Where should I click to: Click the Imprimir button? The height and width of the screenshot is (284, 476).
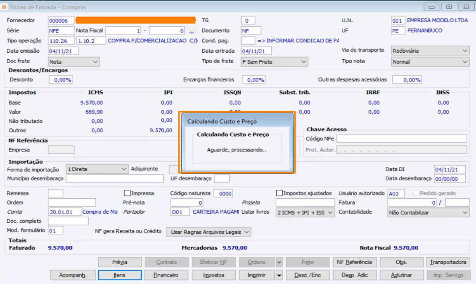pyautogui.click(x=256, y=275)
